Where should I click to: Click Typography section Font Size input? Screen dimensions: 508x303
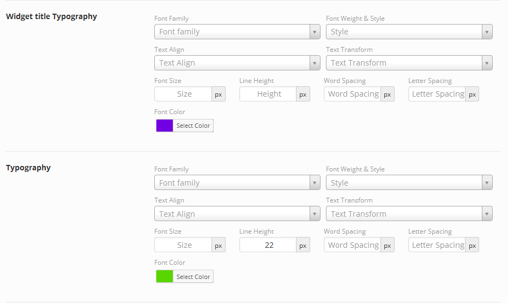tap(183, 245)
